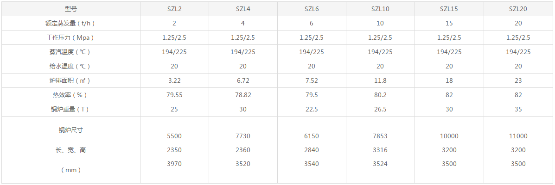Image resolution: width=555 pixels, height=185 pixels.
Task: Select the SZL10 column header cell
Action: pos(380,9)
